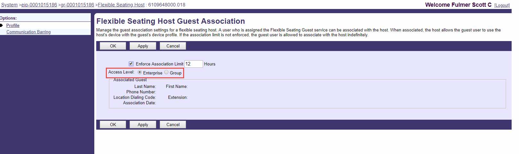Viewport: 519px width, 154px height.
Task: Open the eip-0001015186 breadcrumb link
Action: pyautogui.click(x=39, y=5)
